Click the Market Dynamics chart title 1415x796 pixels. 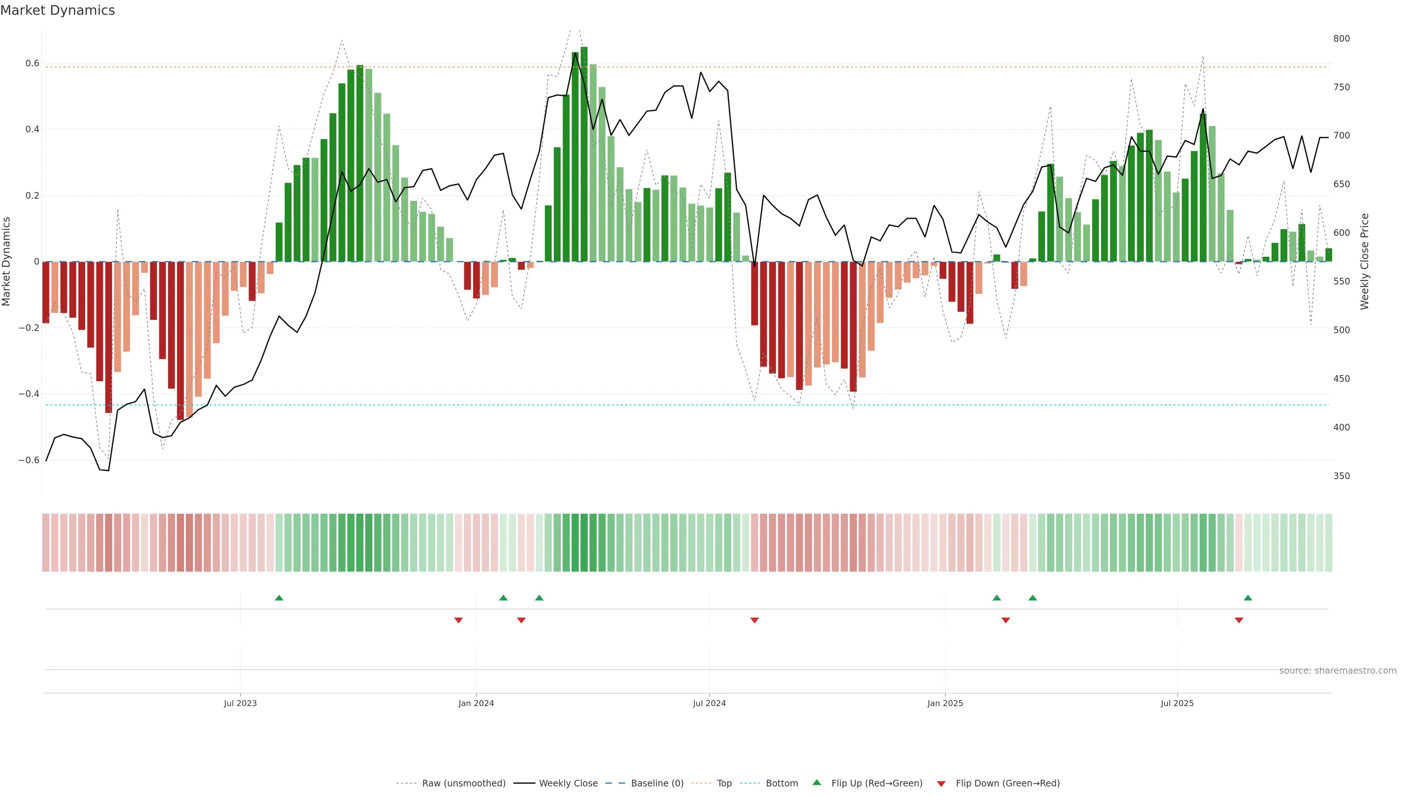[x=58, y=10]
